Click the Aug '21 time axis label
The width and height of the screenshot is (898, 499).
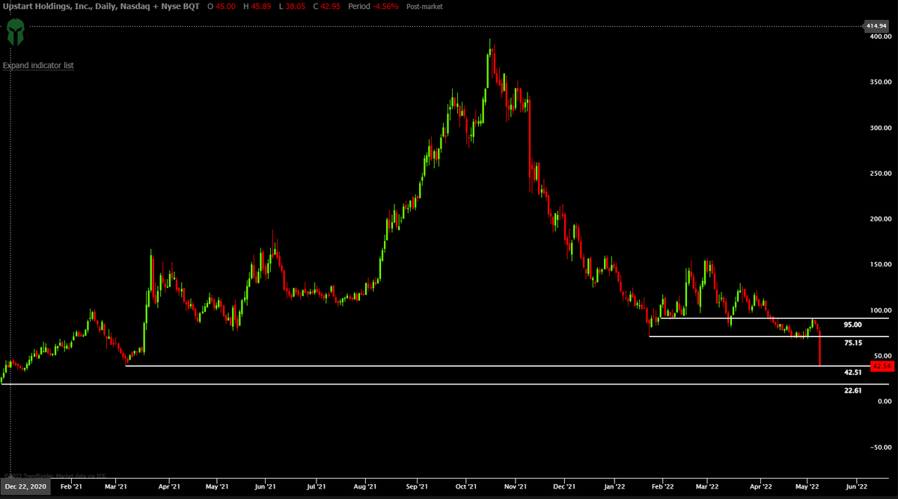[x=364, y=486]
